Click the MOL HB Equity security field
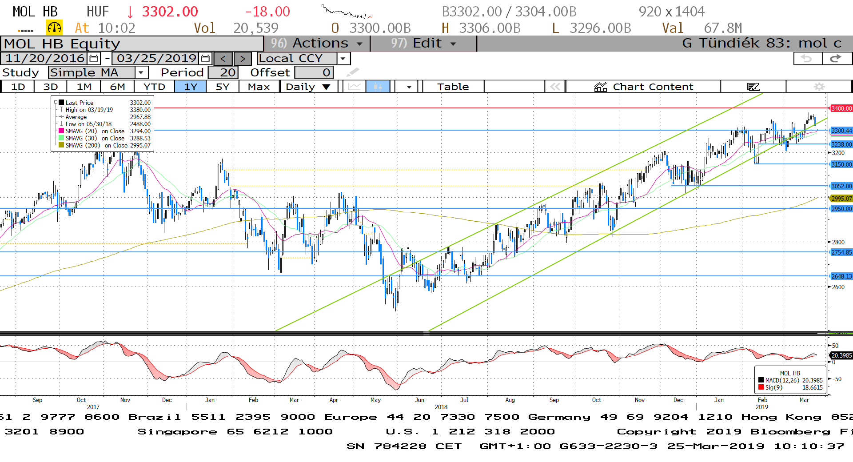Screen dimensions: 853x462 pos(132,44)
